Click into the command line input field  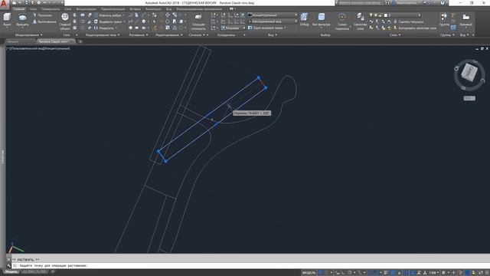tap(250, 265)
